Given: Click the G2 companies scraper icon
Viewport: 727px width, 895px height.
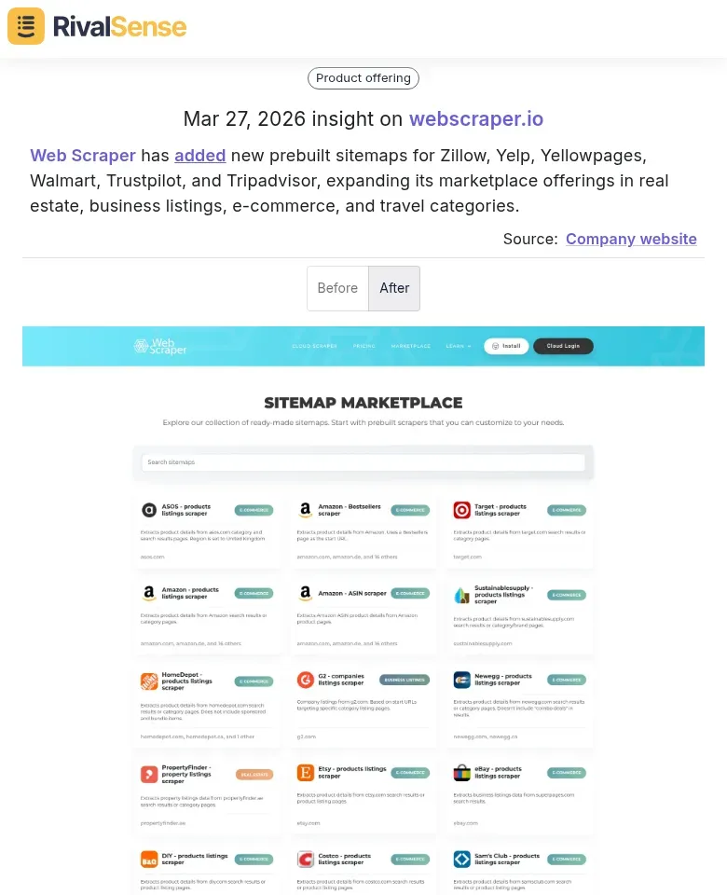Looking at the screenshot, I should coord(306,681).
